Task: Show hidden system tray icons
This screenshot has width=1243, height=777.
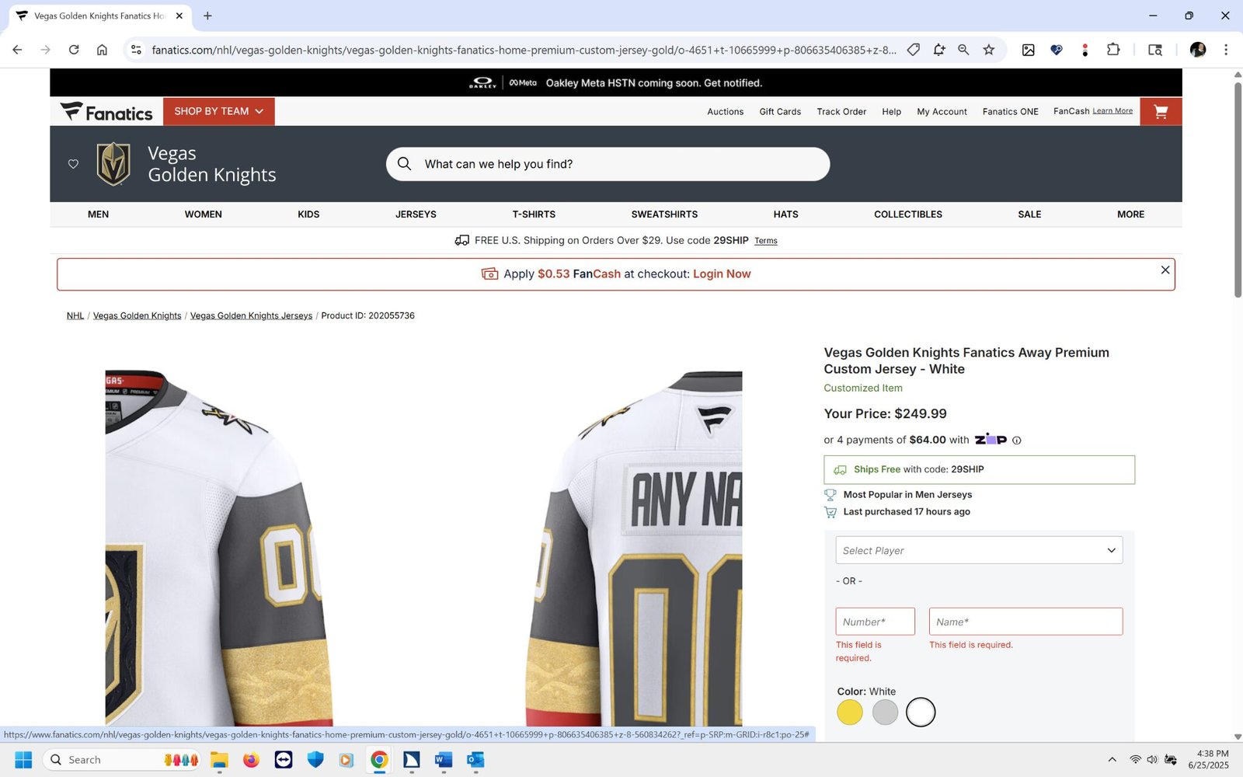Action: tap(1112, 760)
